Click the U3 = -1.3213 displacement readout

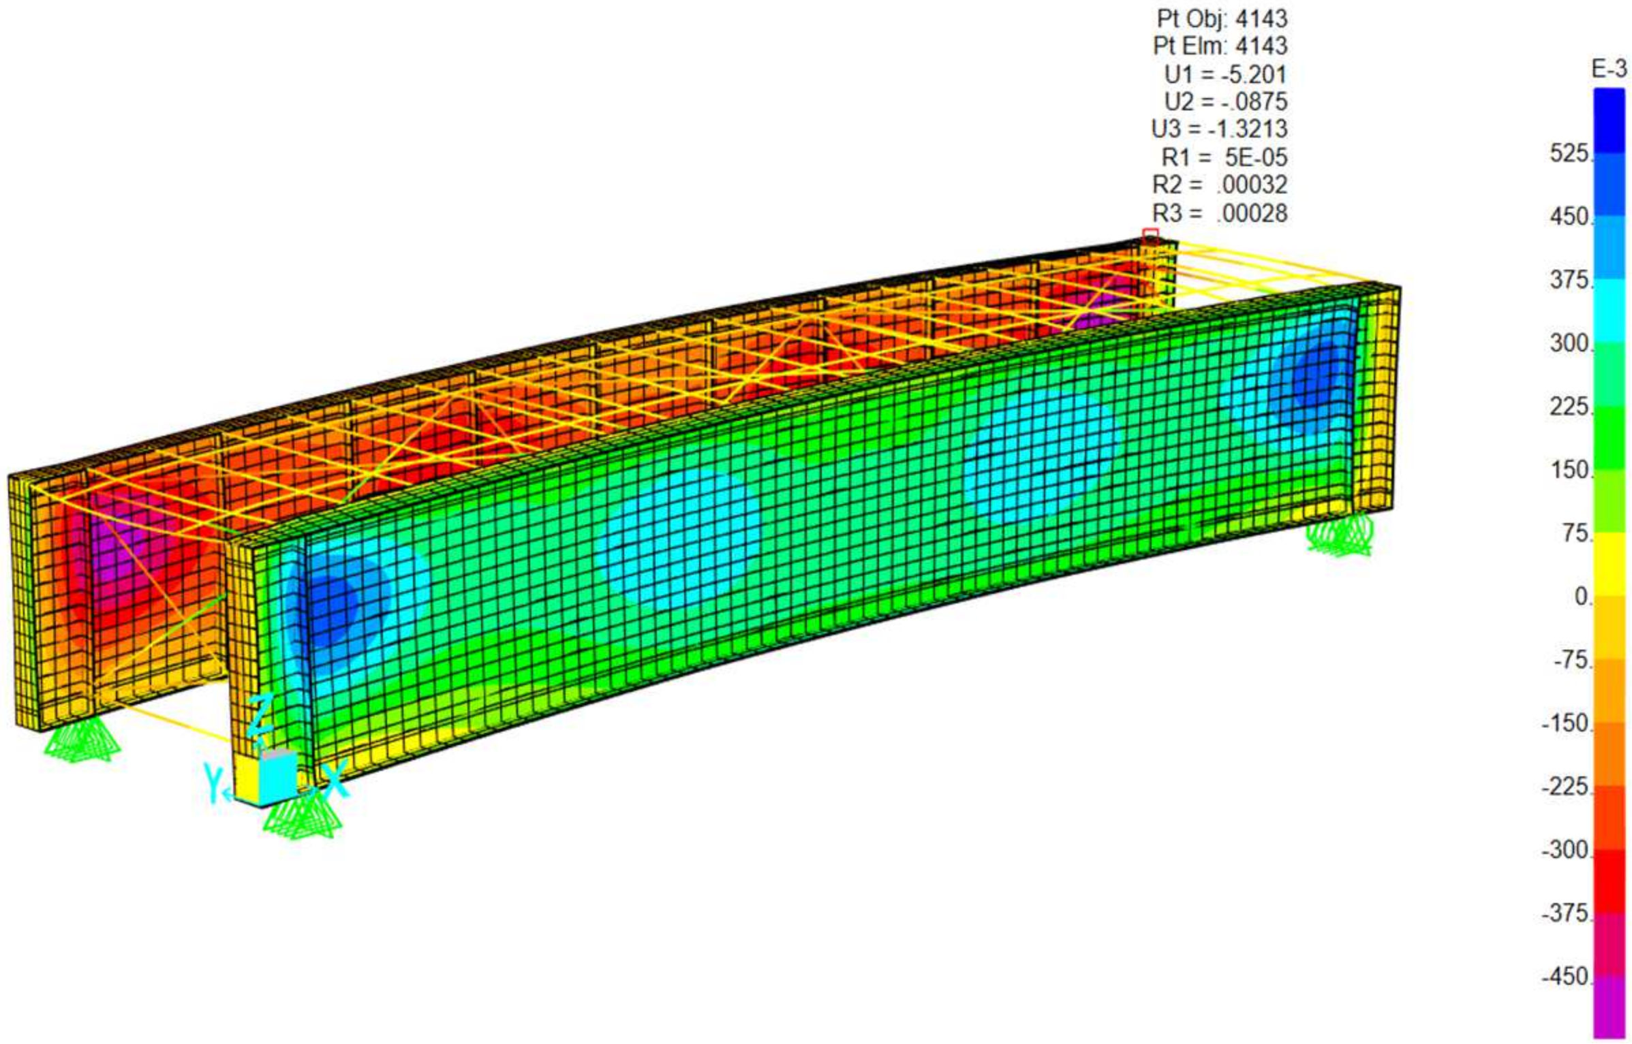[1218, 129]
